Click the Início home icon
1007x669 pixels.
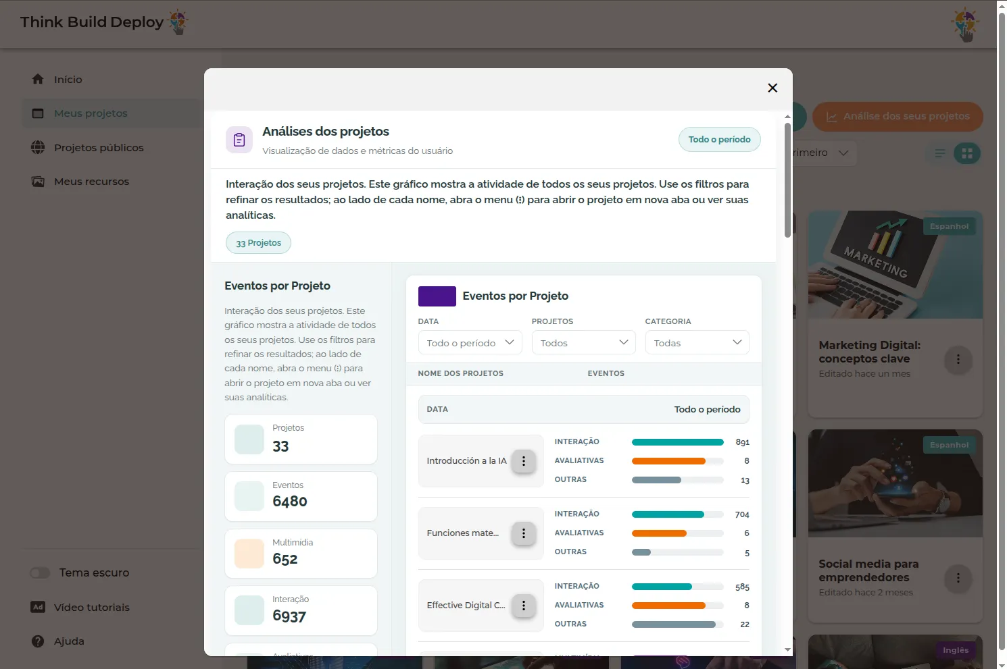coord(38,79)
